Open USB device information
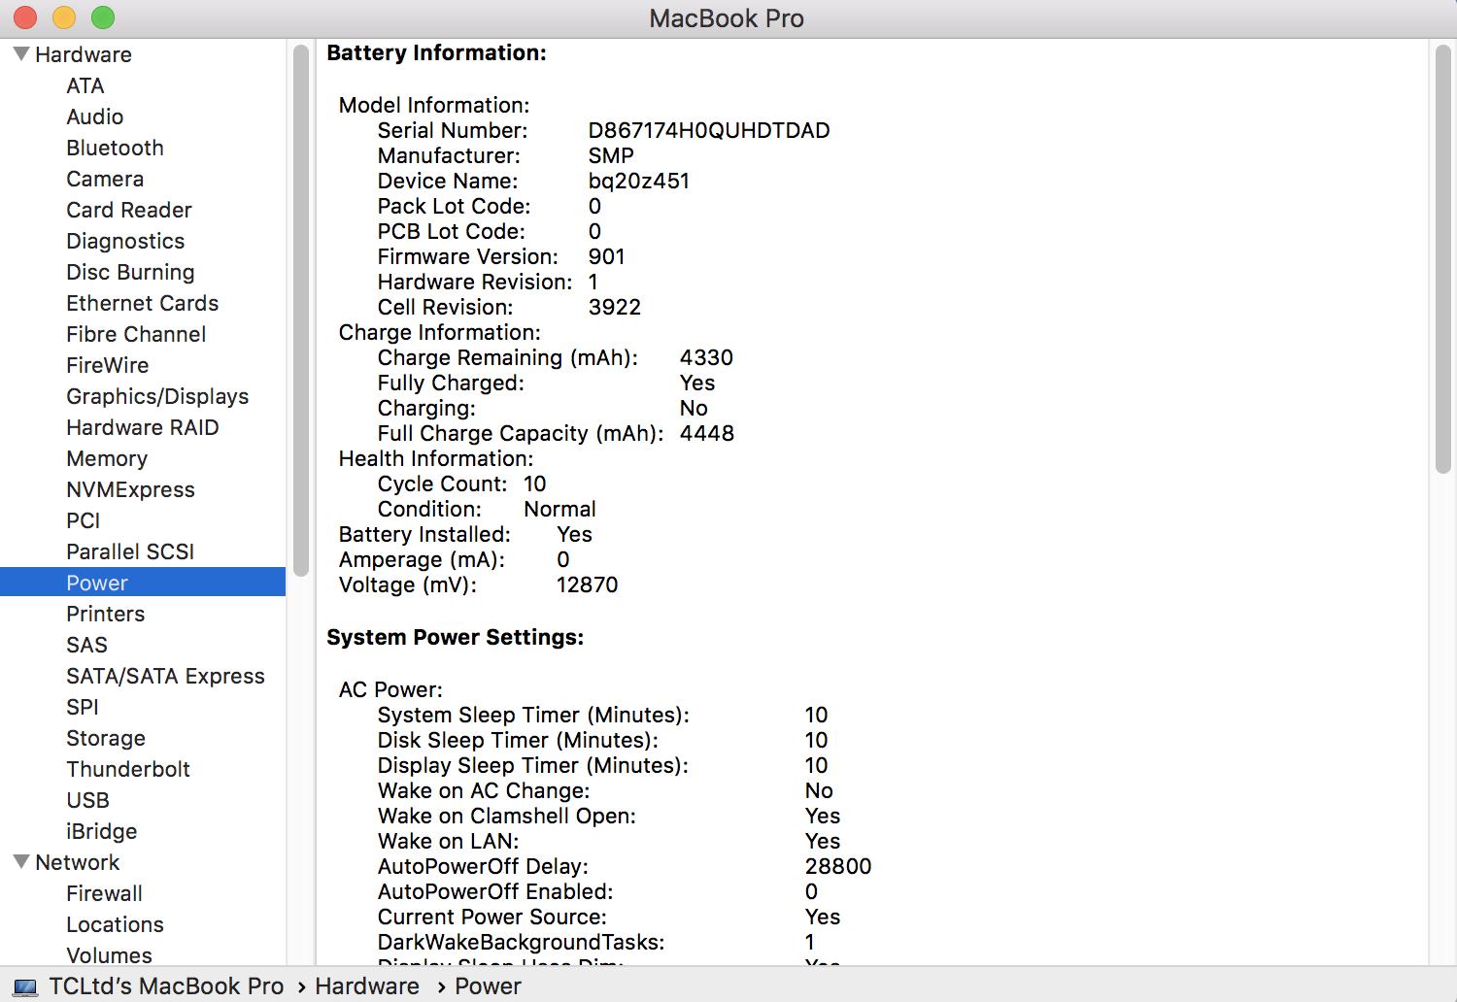Screen dimensions: 1457x1002 point(87,800)
